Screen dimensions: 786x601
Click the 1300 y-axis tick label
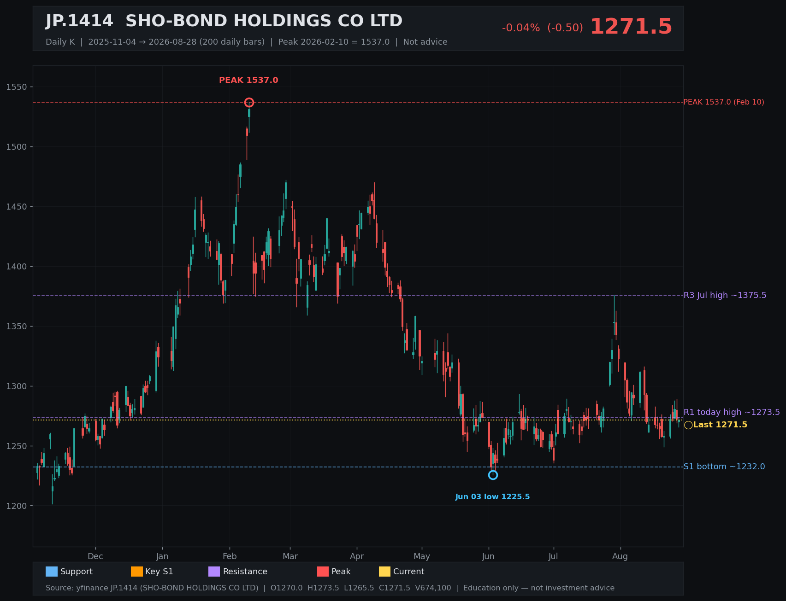coord(17,386)
